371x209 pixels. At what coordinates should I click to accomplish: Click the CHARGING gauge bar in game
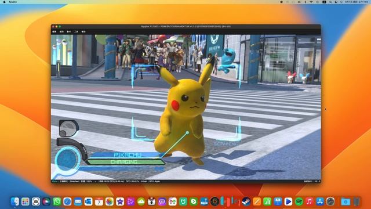[125, 162]
